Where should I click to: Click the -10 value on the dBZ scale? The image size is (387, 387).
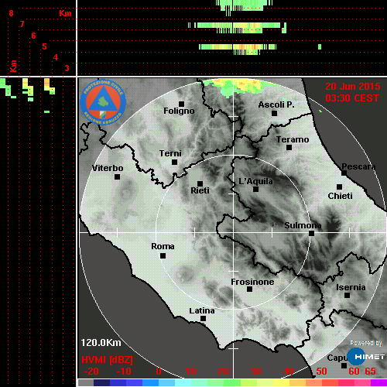[124, 372]
